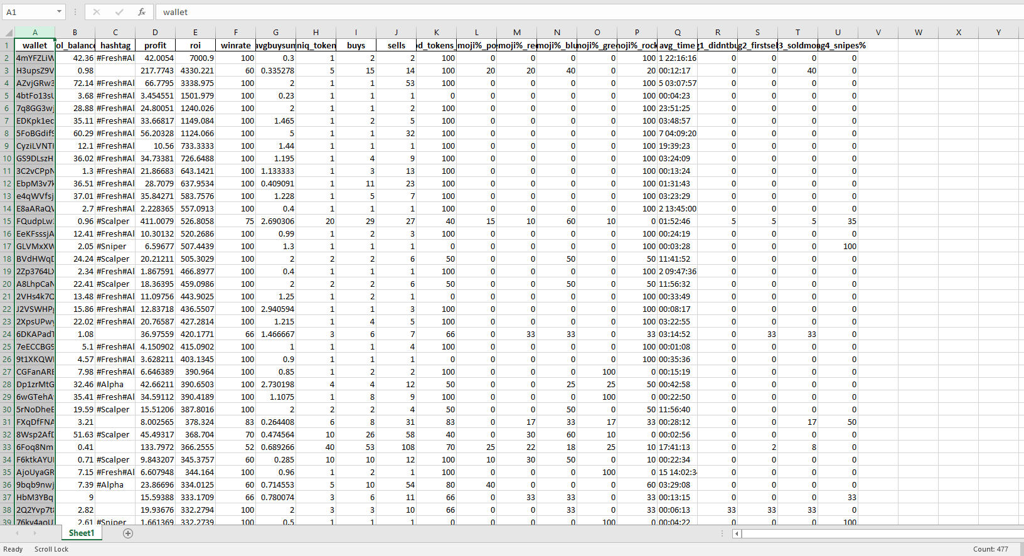Screen dimensions: 1024x556
Task: Click inside the formula bar showing wallet
Action: coord(565,12)
